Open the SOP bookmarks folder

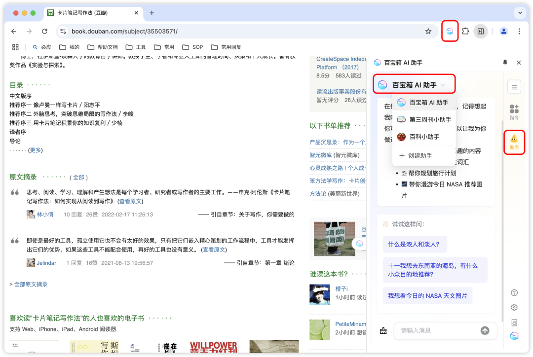[192, 47]
